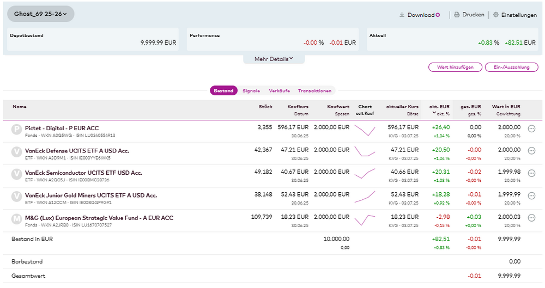The height and width of the screenshot is (288, 545).
Task: Open options menu for VanEck Defense row
Action: 532,151
